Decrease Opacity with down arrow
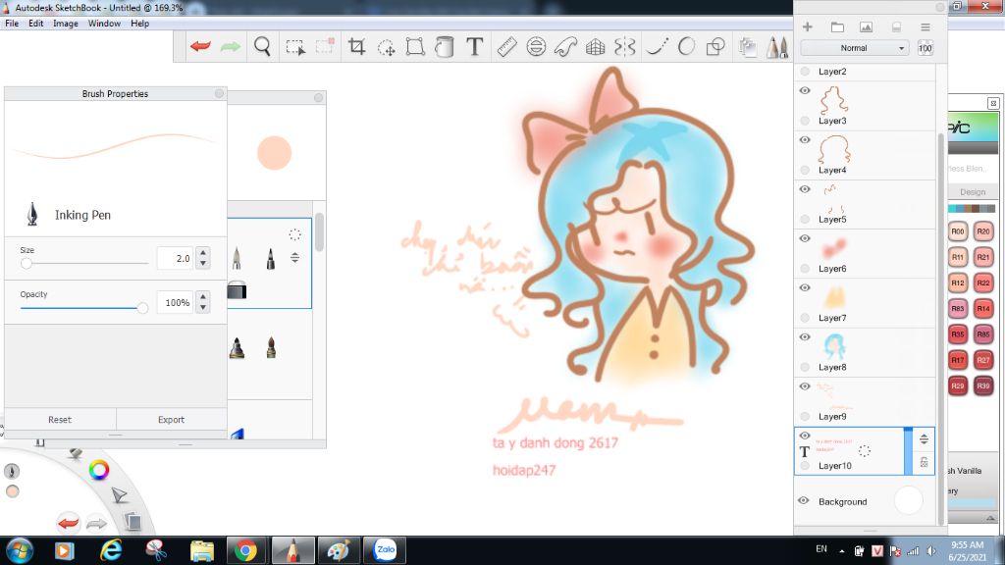 click(x=203, y=307)
